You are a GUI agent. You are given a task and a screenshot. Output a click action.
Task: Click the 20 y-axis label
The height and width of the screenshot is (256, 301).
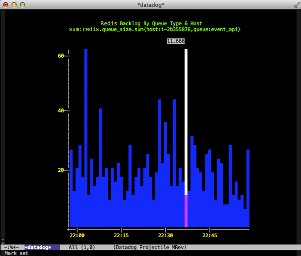tap(60, 170)
